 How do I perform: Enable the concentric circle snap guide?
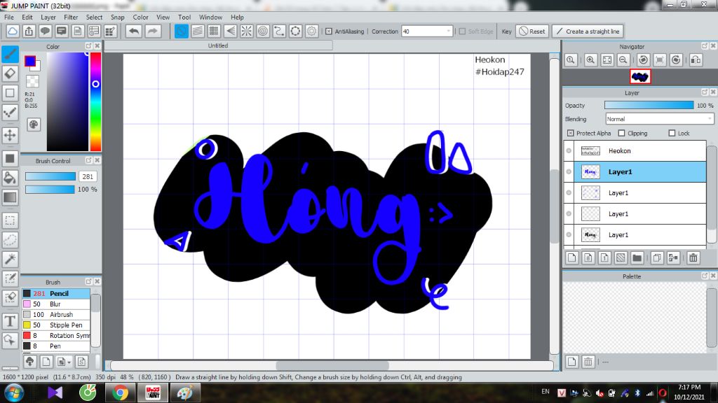[263, 31]
